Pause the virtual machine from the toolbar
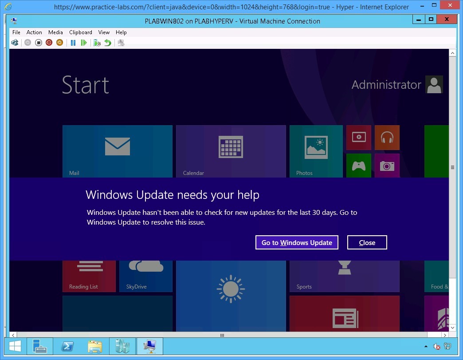Screen dimensions: 463x360 click(73, 42)
